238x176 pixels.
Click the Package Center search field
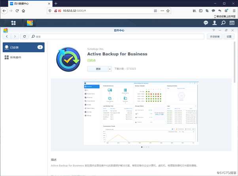[117, 36]
